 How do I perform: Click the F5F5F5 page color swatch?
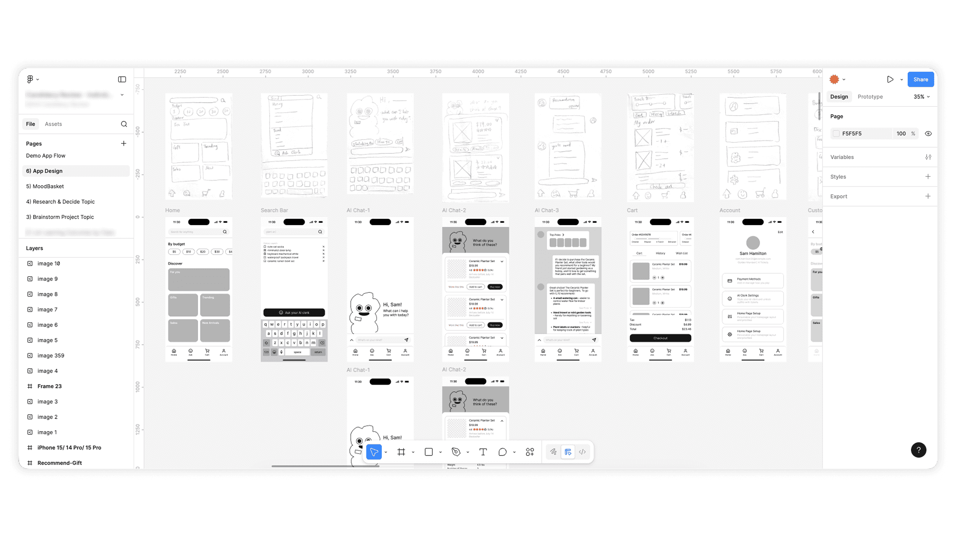coord(836,133)
